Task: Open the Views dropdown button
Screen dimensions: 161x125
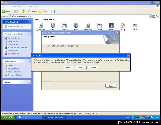Action: 53,11
